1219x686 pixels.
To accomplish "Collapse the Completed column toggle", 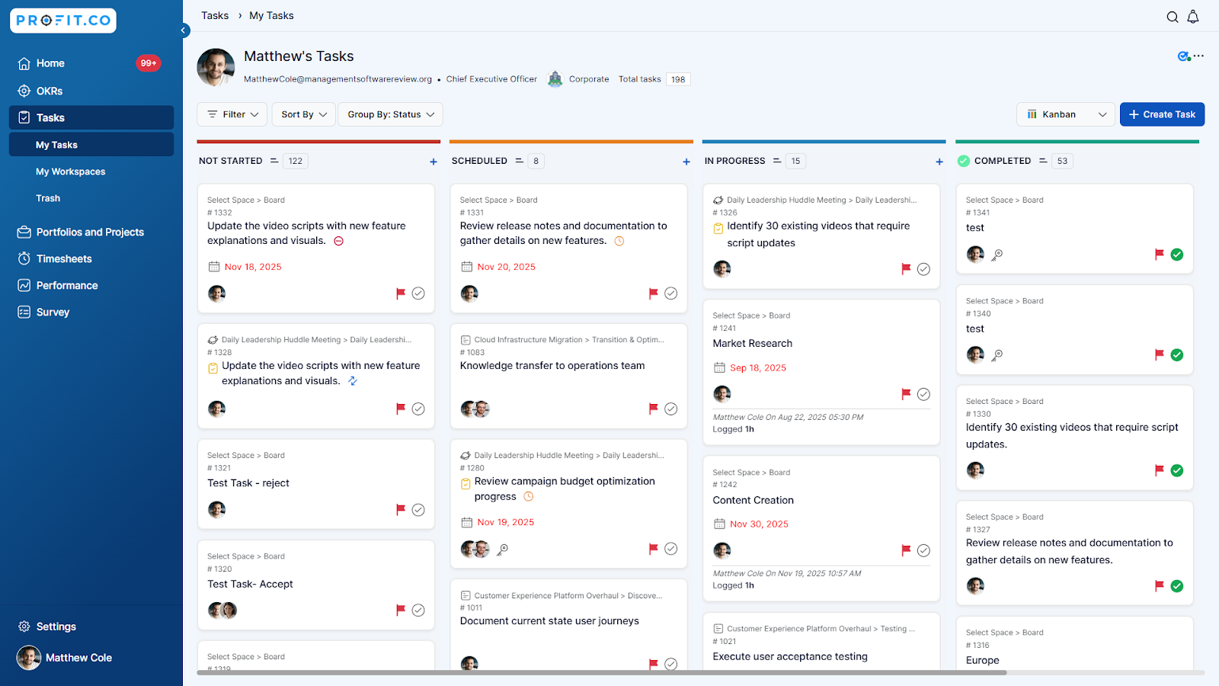I will click(x=1043, y=161).
